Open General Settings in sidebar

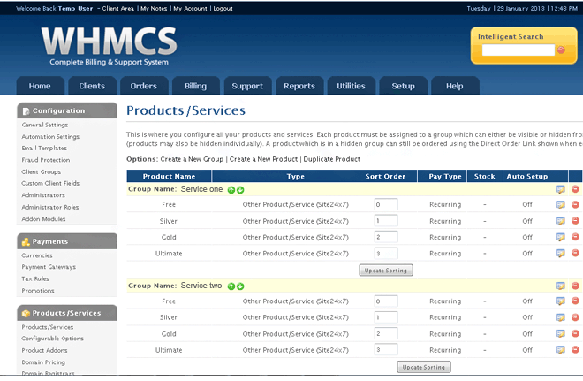45,125
